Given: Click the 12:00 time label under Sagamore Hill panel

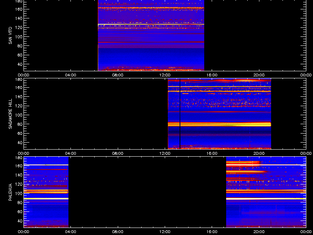Looking at the screenshot, I should pyautogui.click(x=165, y=154).
